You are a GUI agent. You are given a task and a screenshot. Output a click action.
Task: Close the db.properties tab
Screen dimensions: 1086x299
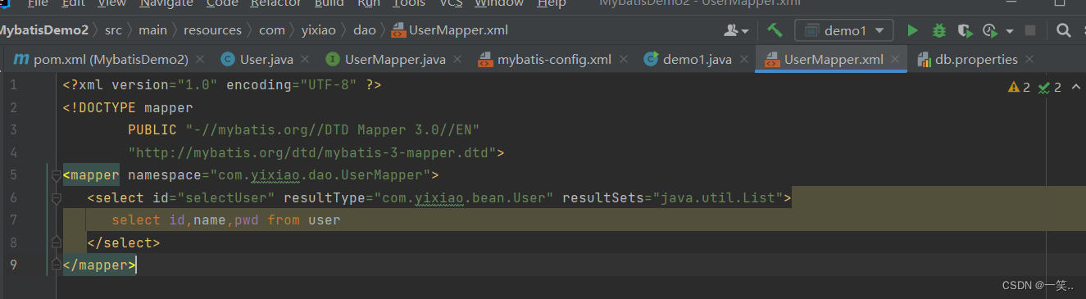coord(1029,60)
